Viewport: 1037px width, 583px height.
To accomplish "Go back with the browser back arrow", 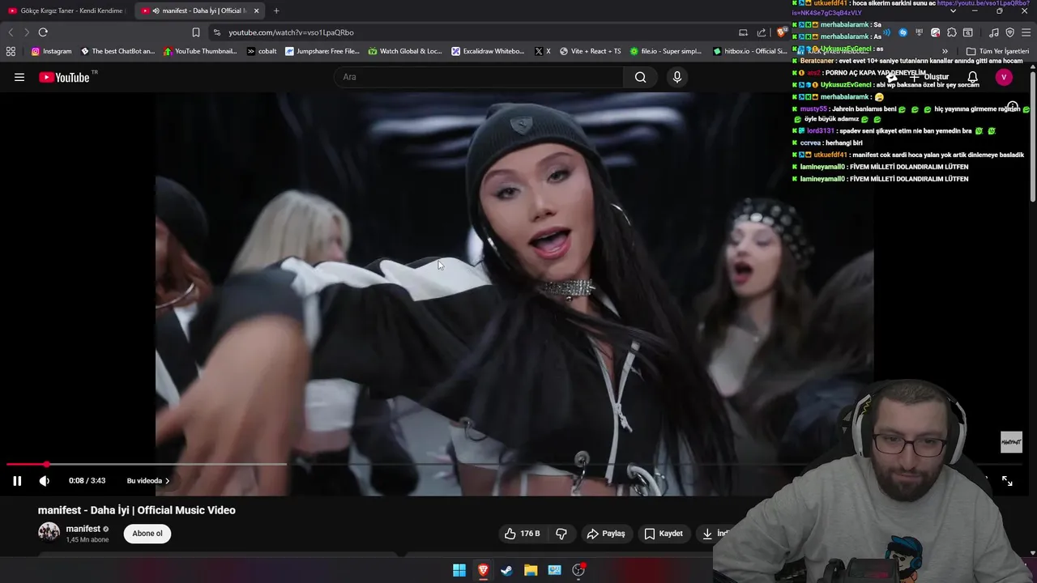I will click(11, 32).
